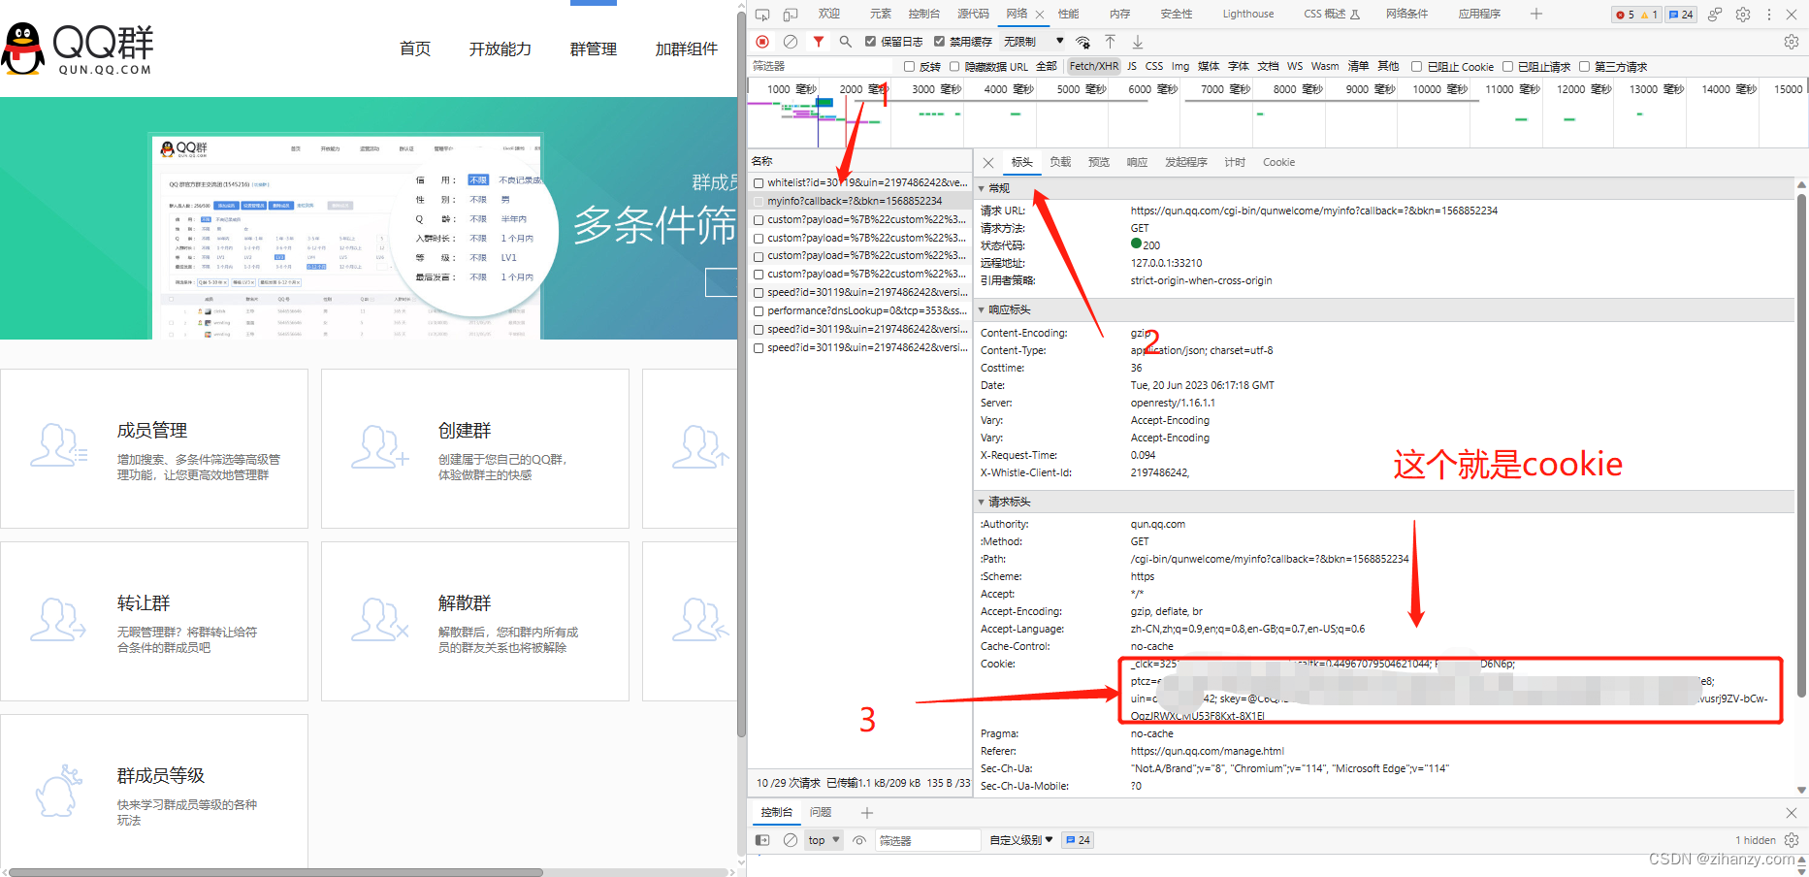Click the error and warning counter badge
The image size is (1809, 877).
1636,15
